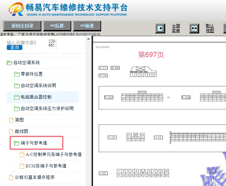Select 电磁离合器控制 in the tree

click(x=36, y=97)
